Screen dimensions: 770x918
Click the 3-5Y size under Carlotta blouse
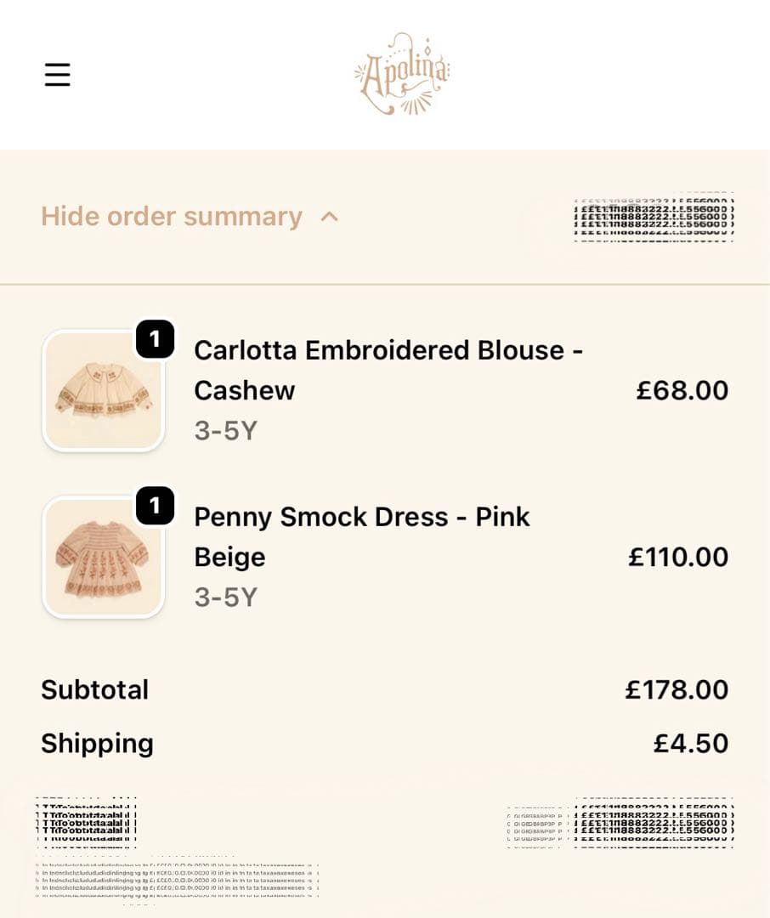pyautogui.click(x=225, y=431)
